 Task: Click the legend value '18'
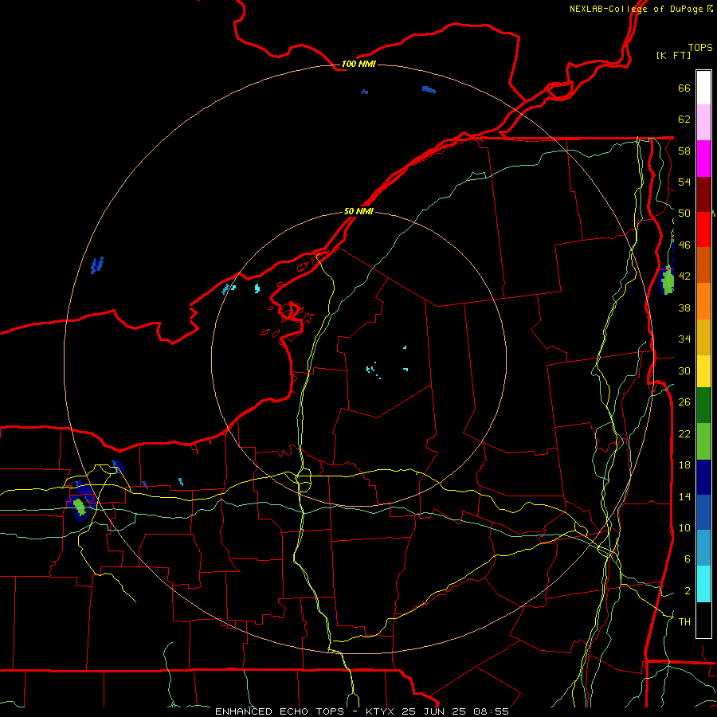[684, 465]
